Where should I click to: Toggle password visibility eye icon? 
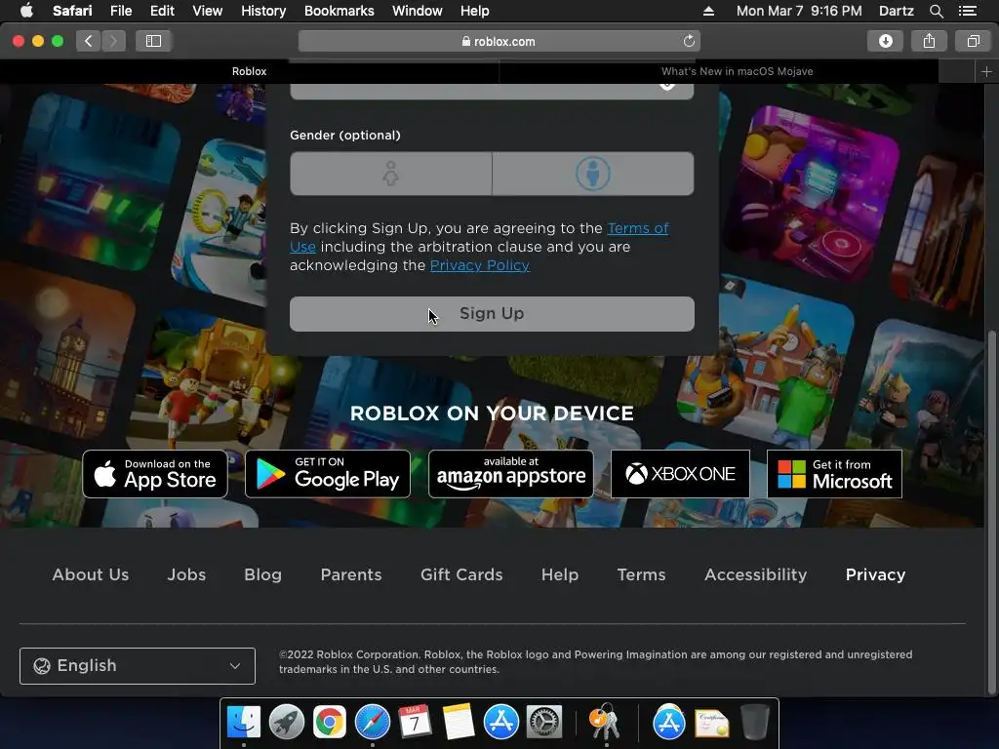point(667,86)
